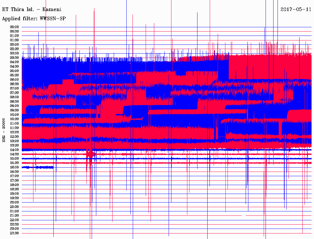The width and height of the screenshot is (314, 239).
Task: Click the '16:00' time label
Action: pos(14,167)
